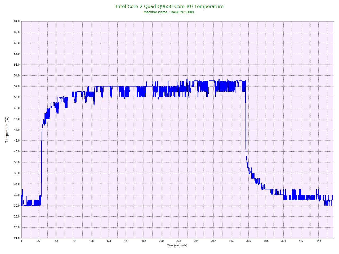The height and width of the screenshot is (254, 339).
Task: Click the x-axis tick label 365
Action: coord(266,241)
